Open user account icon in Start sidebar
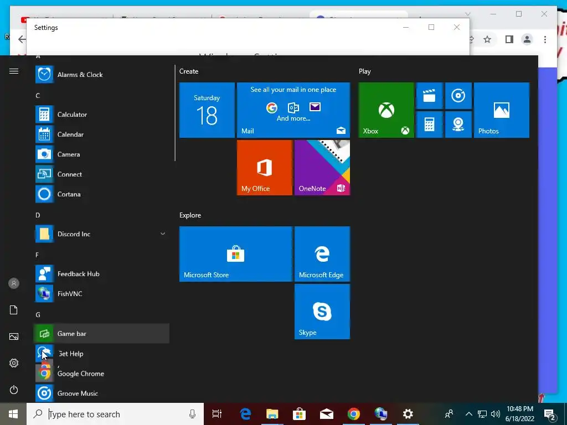Image resolution: width=567 pixels, height=425 pixels. [14, 283]
